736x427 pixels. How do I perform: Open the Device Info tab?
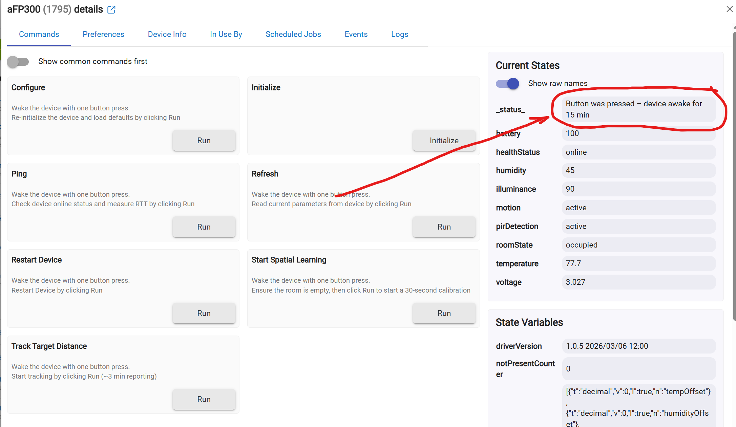[x=167, y=34]
